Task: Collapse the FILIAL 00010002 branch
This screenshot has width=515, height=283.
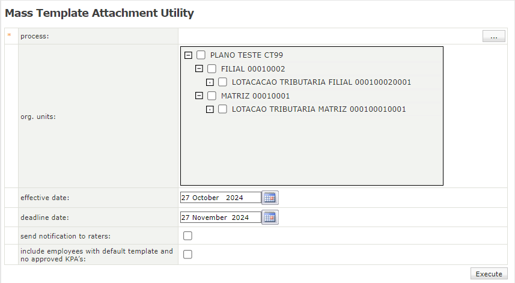Action: [x=200, y=69]
